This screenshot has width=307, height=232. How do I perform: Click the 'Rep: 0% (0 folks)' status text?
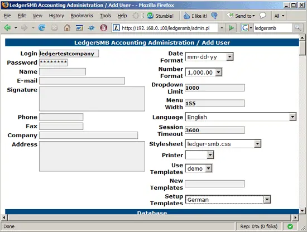pyautogui.click(x=258, y=226)
